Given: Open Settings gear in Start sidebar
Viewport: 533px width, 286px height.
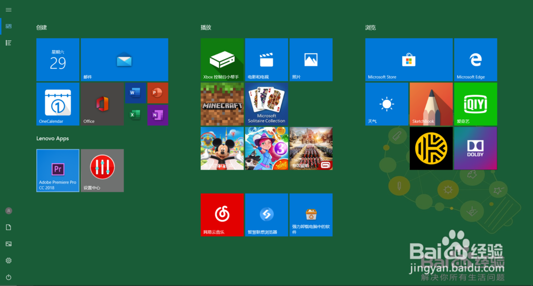Looking at the screenshot, I should point(9,260).
